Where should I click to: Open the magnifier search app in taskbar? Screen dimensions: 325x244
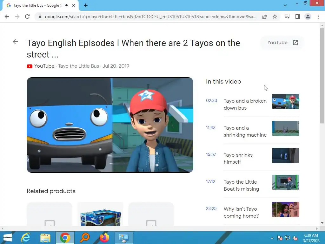[85, 238]
